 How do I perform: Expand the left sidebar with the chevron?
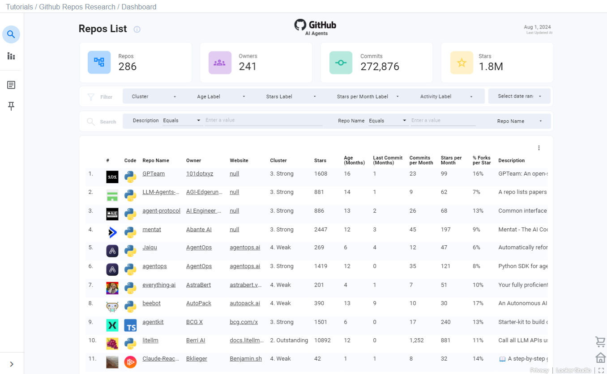pyautogui.click(x=11, y=363)
